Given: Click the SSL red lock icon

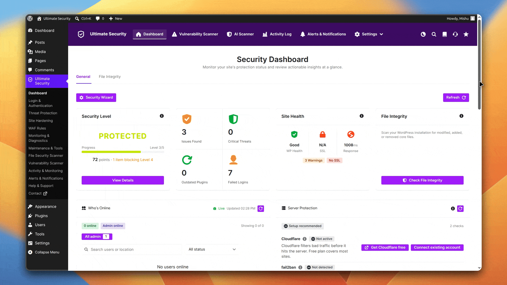Looking at the screenshot, I should (x=322, y=134).
